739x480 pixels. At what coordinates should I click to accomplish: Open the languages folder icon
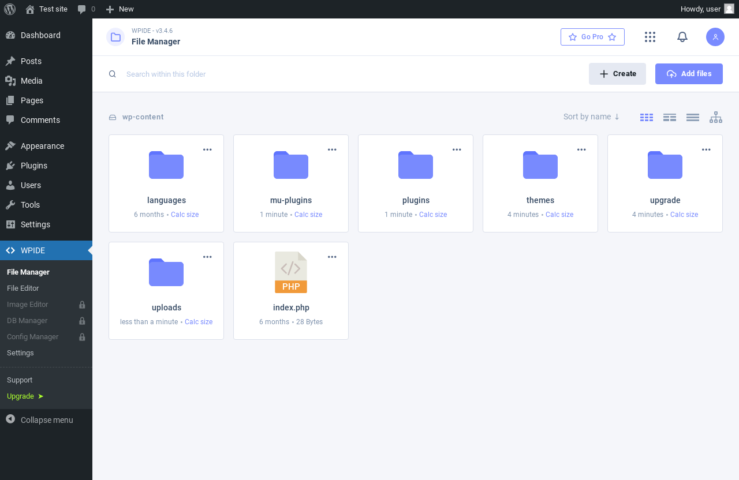click(166, 165)
